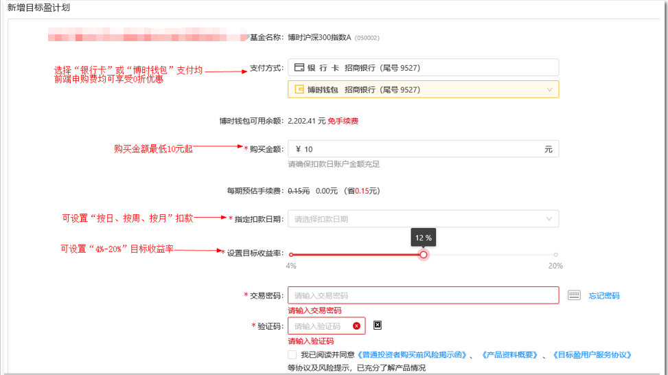Click the wallet balance 2,202.41 元
The width and height of the screenshot is (668, 375).
pos(306,121)
